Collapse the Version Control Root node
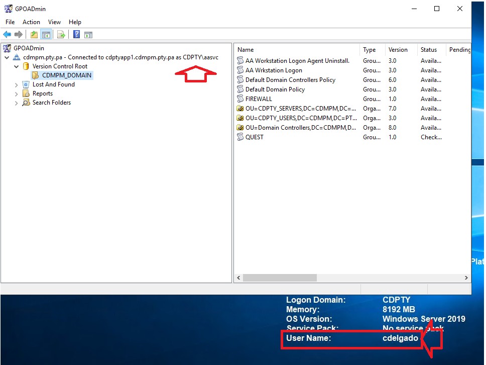 [17, 66]
